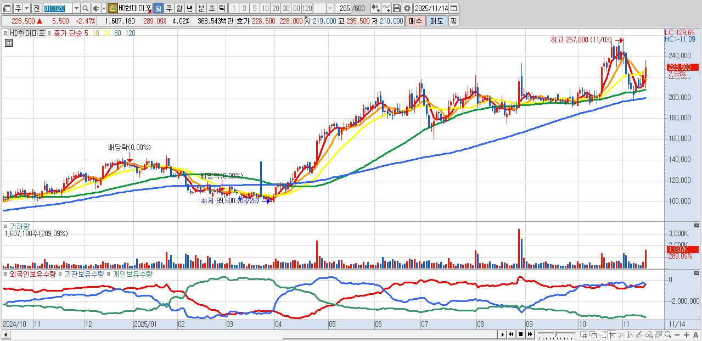
Task: Click the chart window icon at far top-left
Action: tap(7, 8)
